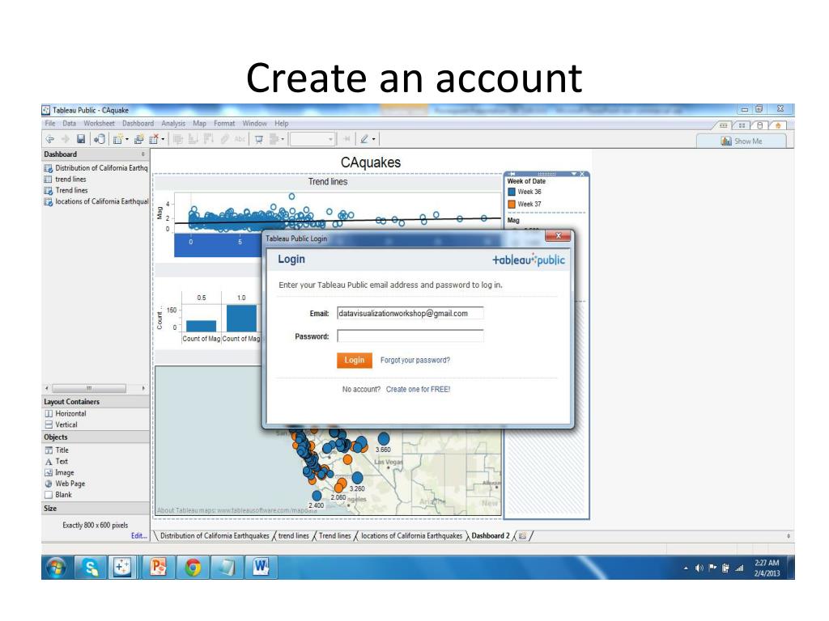Viewport: 829px width, 621px height.
Task: Click the Redo forward-arrow toolbar icon
Action: 66,139
